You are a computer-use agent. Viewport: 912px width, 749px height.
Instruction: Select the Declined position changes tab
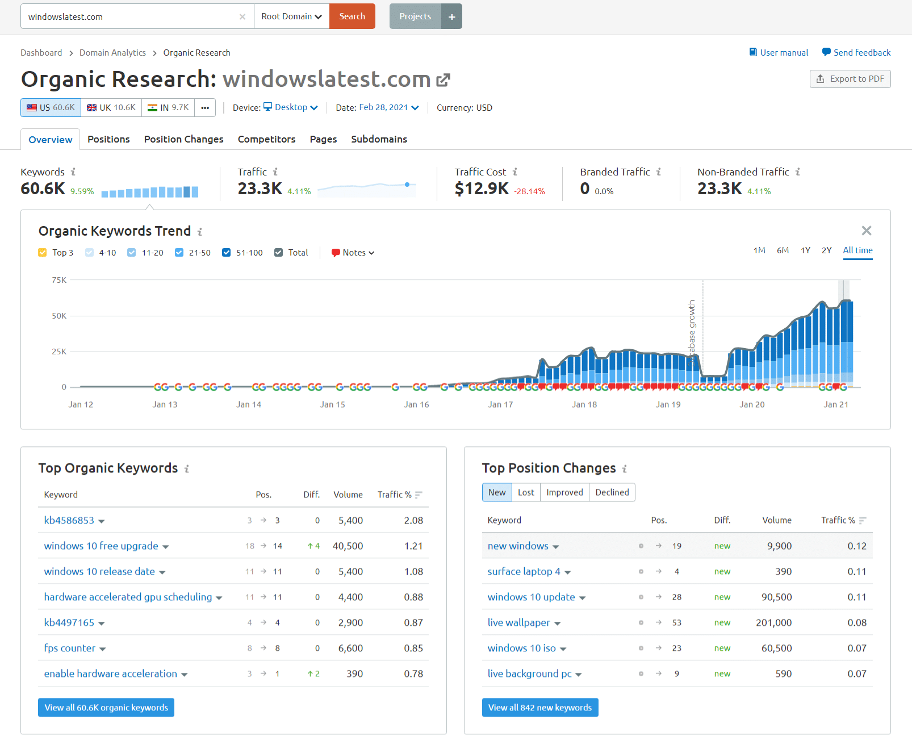click(612, 492)
